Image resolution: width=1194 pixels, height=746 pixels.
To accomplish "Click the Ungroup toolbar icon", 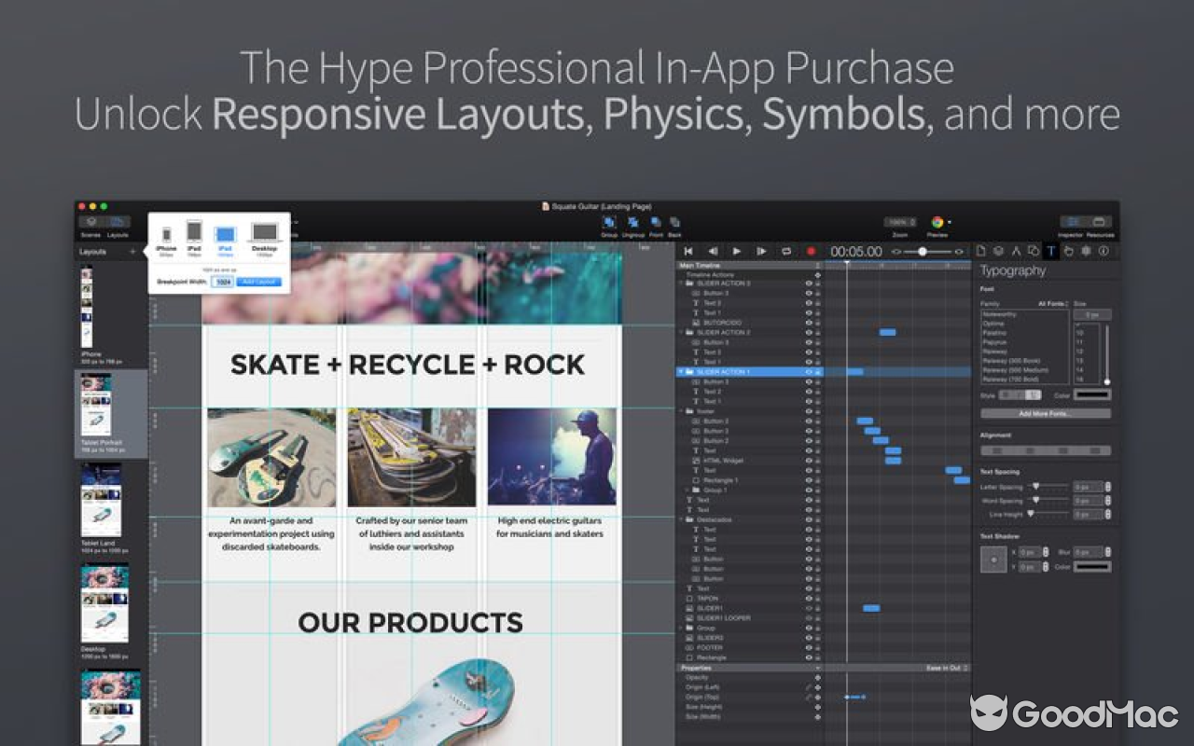I will 634,224.
